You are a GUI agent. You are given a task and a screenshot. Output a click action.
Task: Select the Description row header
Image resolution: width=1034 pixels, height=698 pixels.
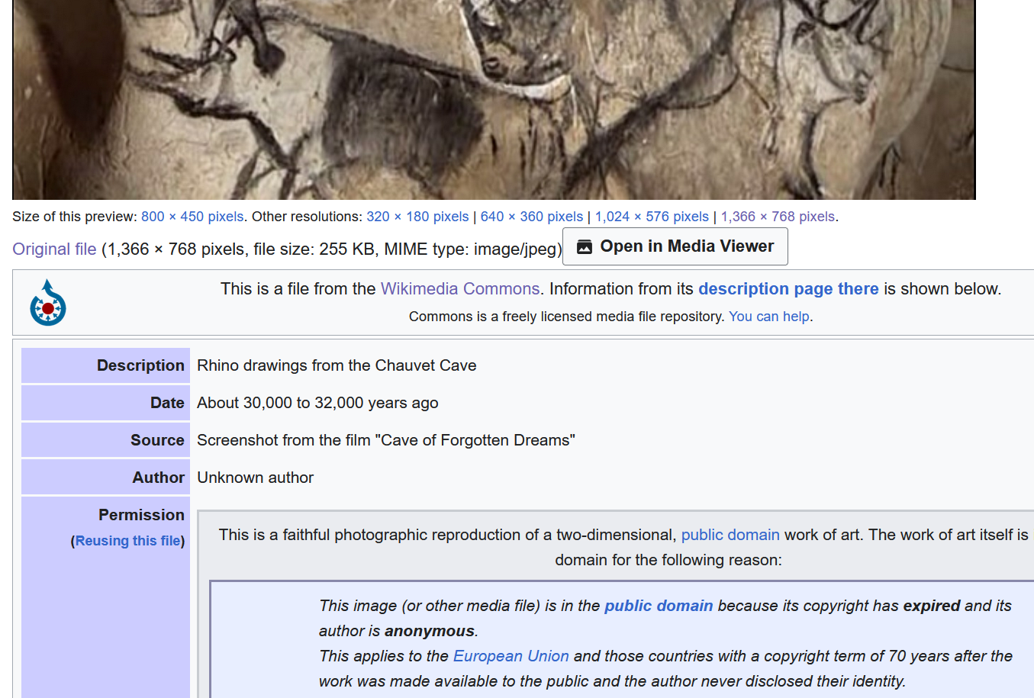tap(140, 365)
